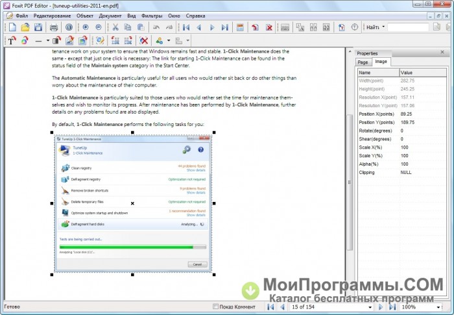This screenshot has width=454, height=315.
Task: Toggle the Показ Коммент checkbox
Action: 215,307
